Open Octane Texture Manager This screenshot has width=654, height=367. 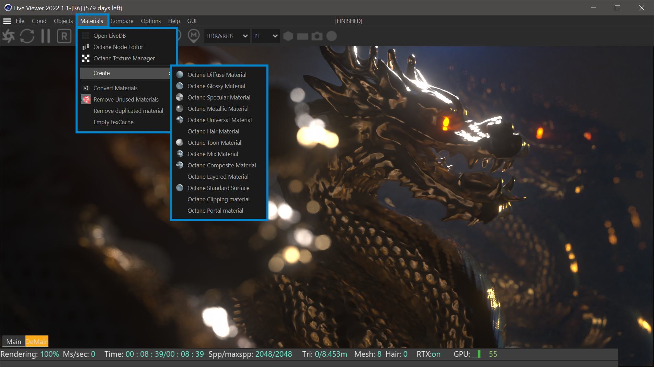click(126, 58)
